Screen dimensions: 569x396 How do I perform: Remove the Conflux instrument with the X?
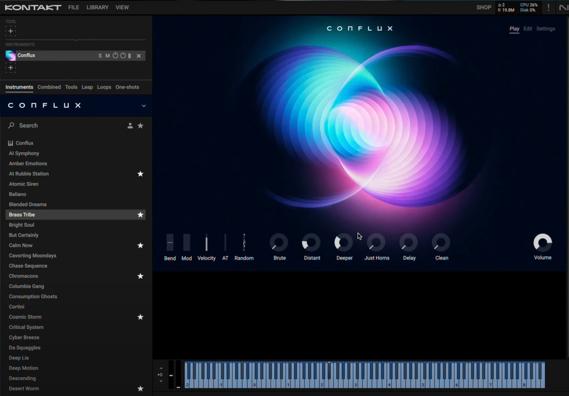[x=139, y=56]
